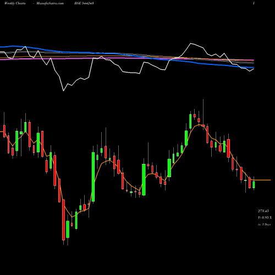Click the white indicator line's peak at upper right
The image size is (275, 275).
coord(191,43)
